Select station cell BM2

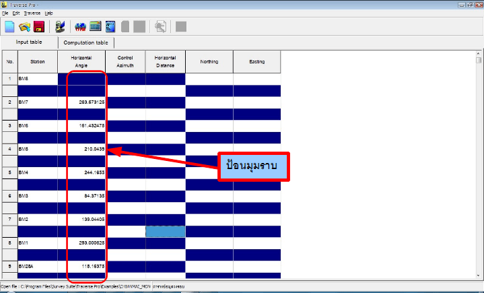click(38, 220)
